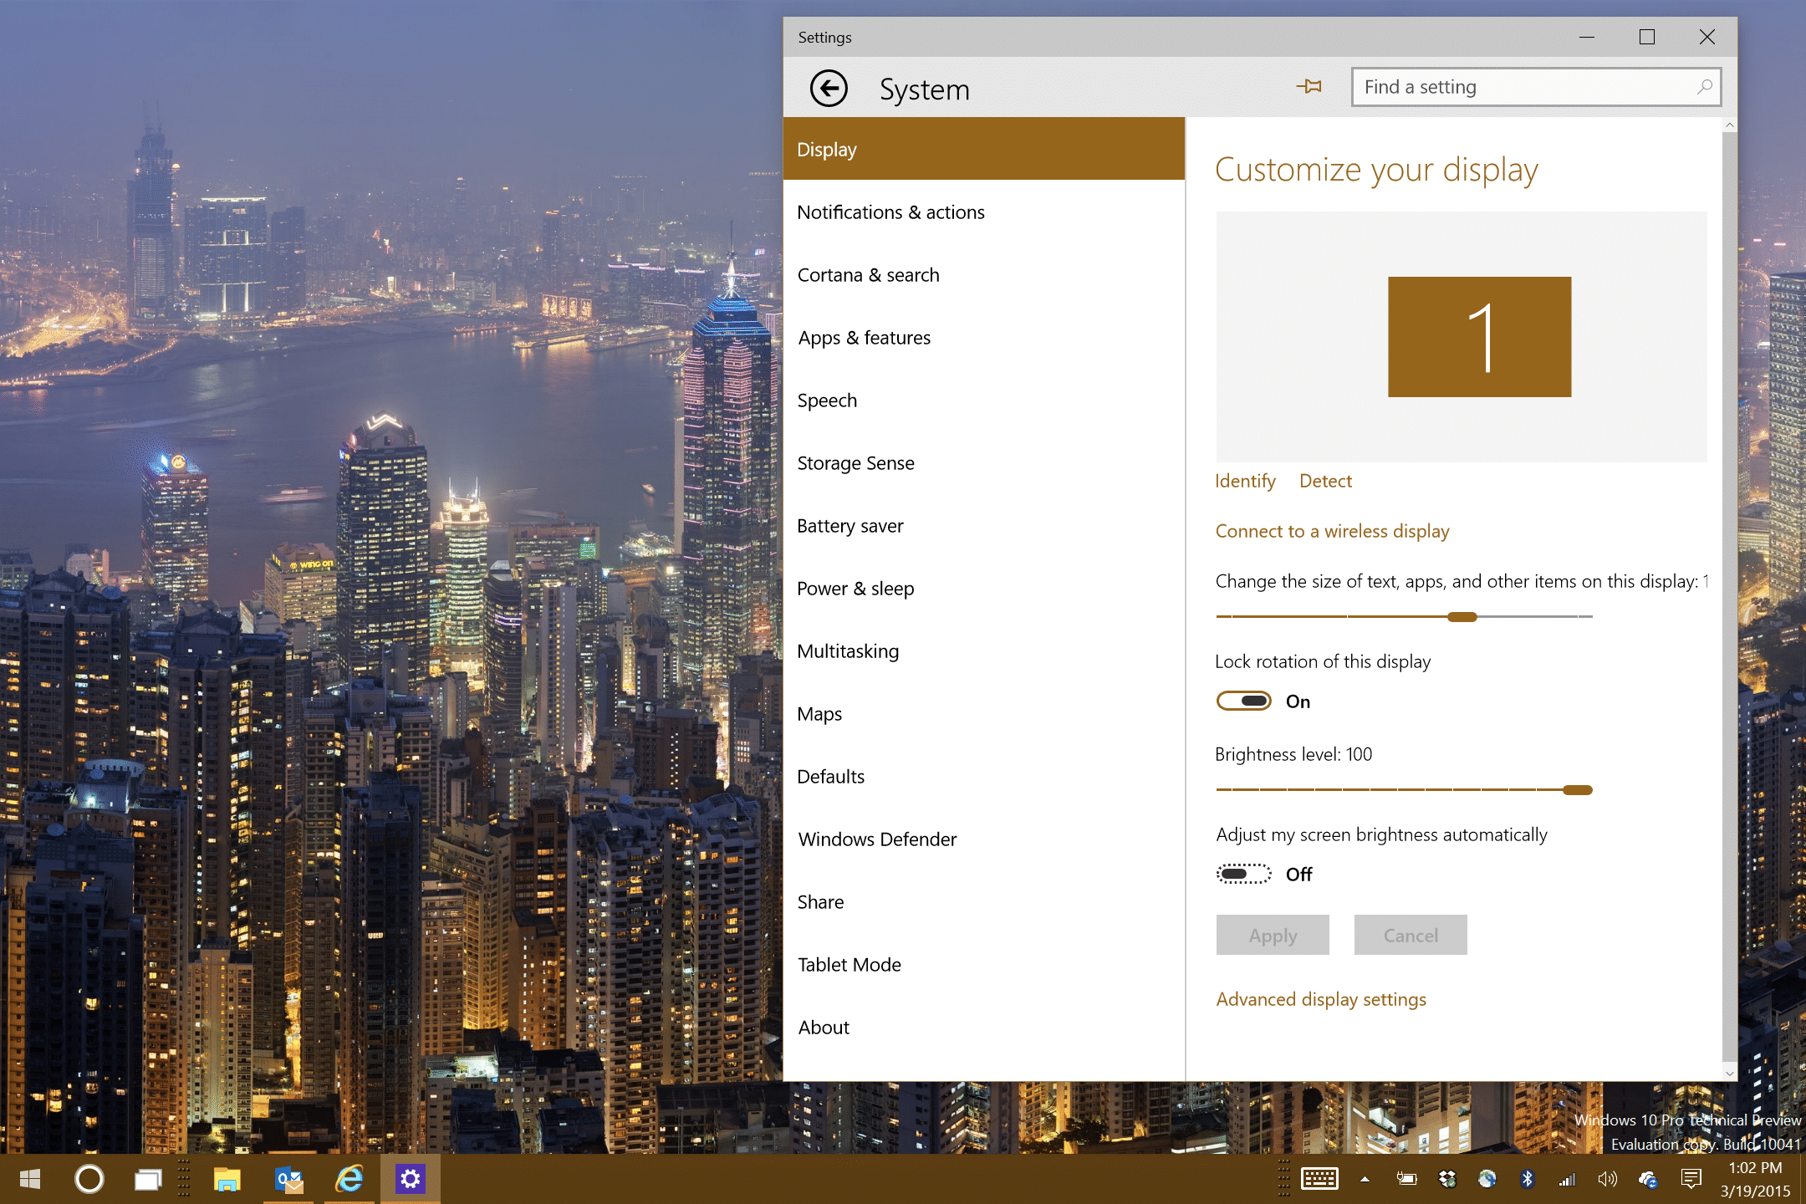Viewport: 1806px width, 1204px height.
Task: Open Speech settings
Action: (984, 400)
